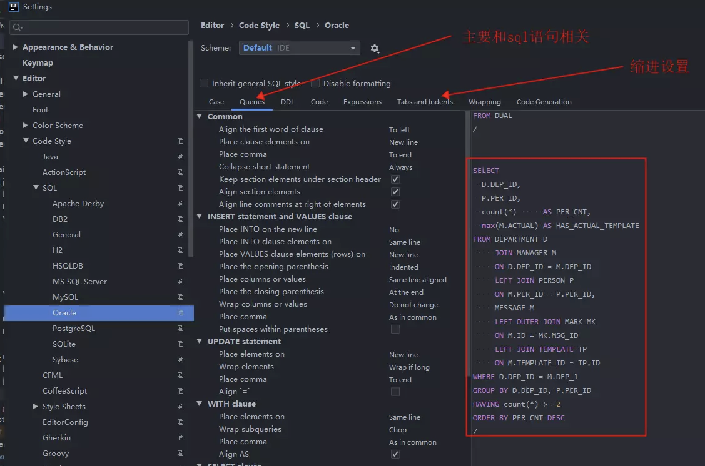Viewport: 705px width, 466px height.
Task: Click the search magnifier icon in settings
Action: (x=18, y=27)
